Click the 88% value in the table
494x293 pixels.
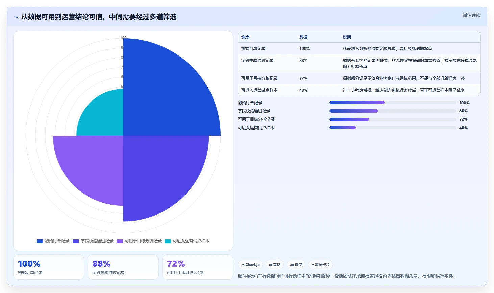tap(303, 61)
